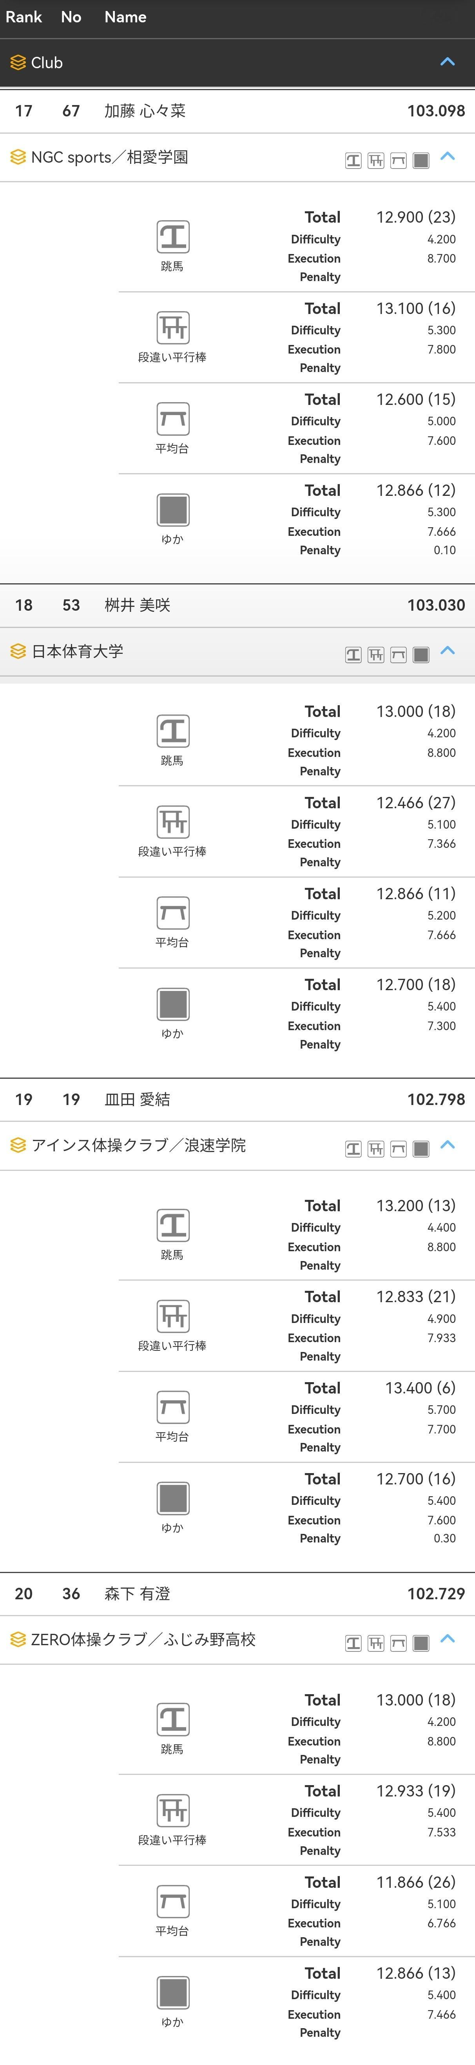Click small floor icon in ZERO体操クラブ row
Viewport: 475px width, 2065px height.
click(x=421, y=1642)
